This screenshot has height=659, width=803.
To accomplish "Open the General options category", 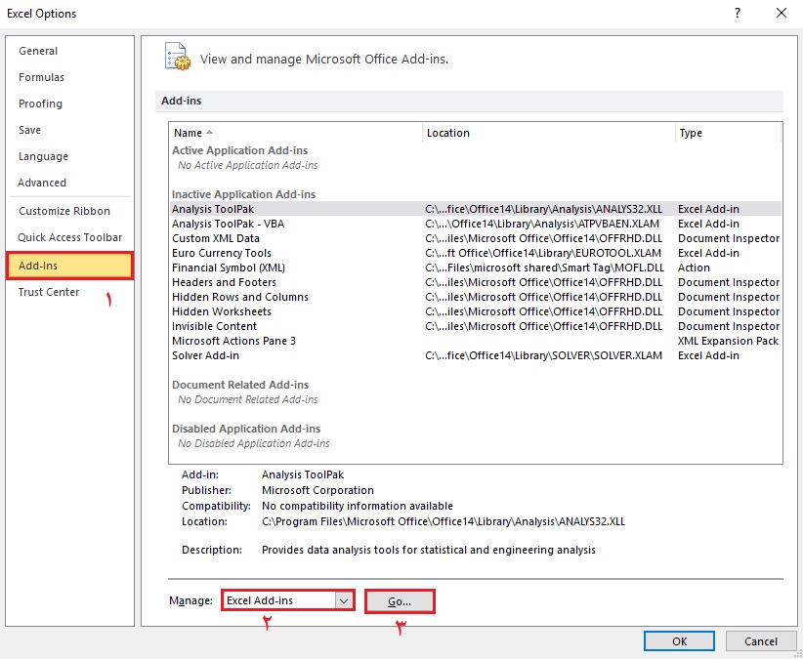I will coord(38,51).
